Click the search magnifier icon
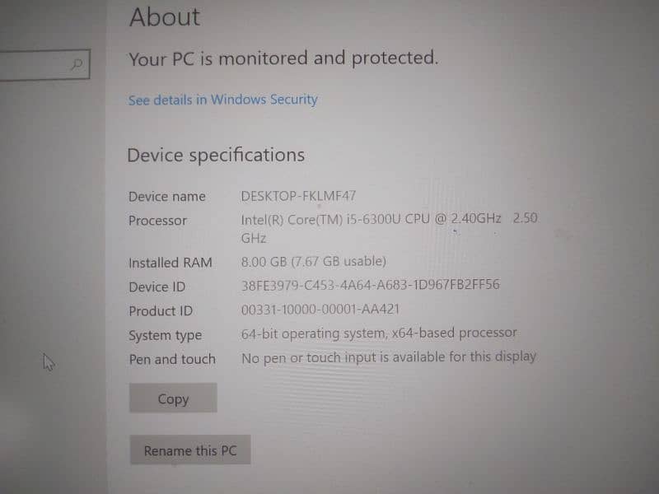The image size is (659, 494). pos(77,63)
